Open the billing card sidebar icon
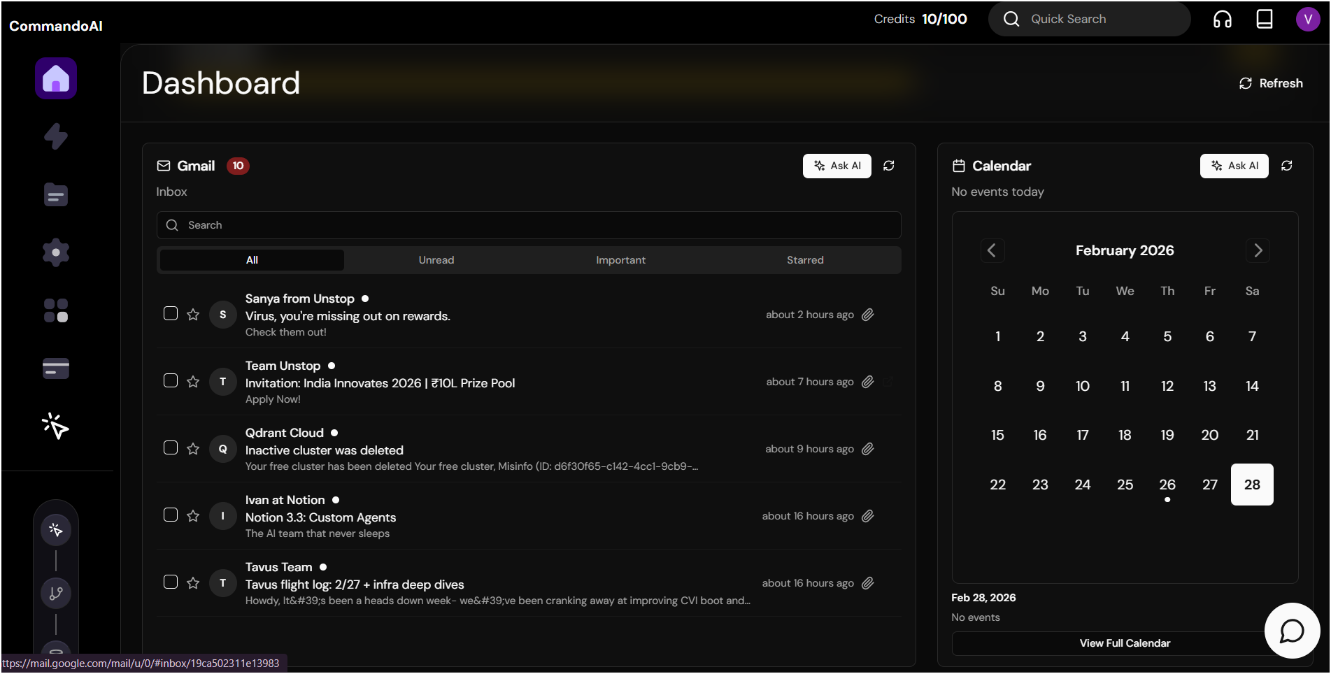The image size is (1331, 674). tap(56, 368)
